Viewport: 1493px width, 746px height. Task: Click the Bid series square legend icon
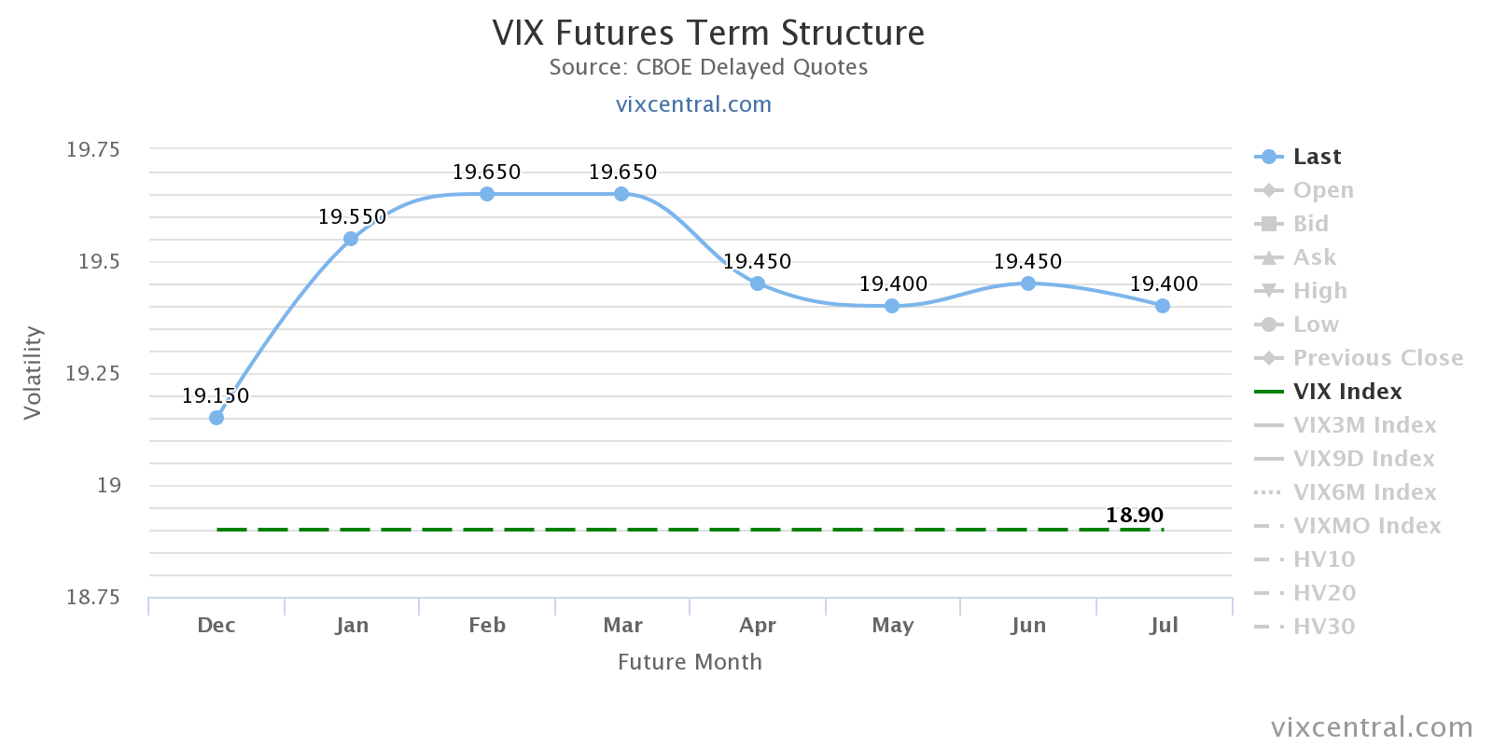(1268, 224)
